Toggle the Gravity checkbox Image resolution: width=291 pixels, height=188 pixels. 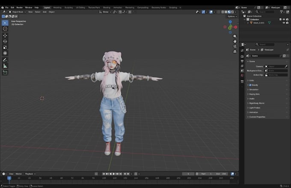(x=250, y=85)
